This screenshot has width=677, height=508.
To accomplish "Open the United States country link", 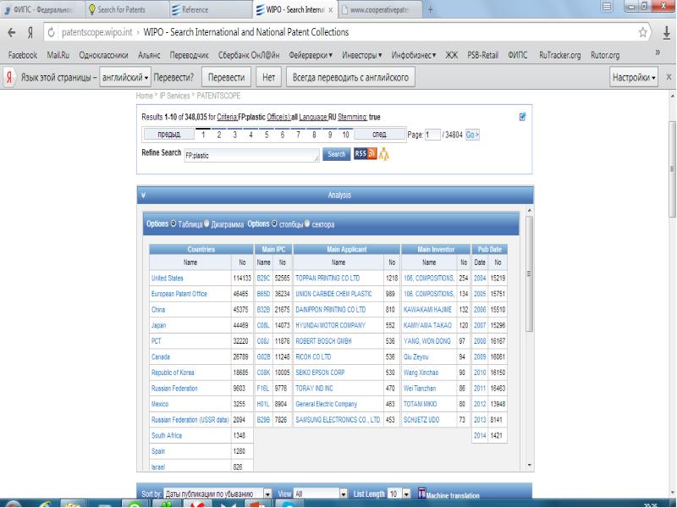I will pyautogui.click(x=167, y=277).
